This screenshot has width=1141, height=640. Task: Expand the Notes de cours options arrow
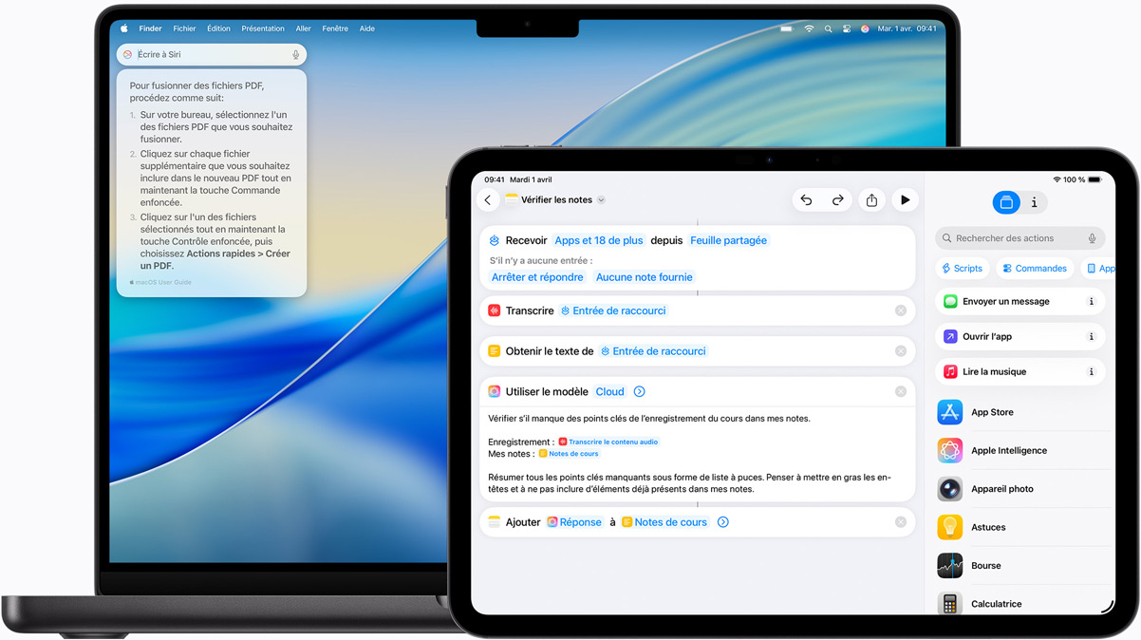722,521
